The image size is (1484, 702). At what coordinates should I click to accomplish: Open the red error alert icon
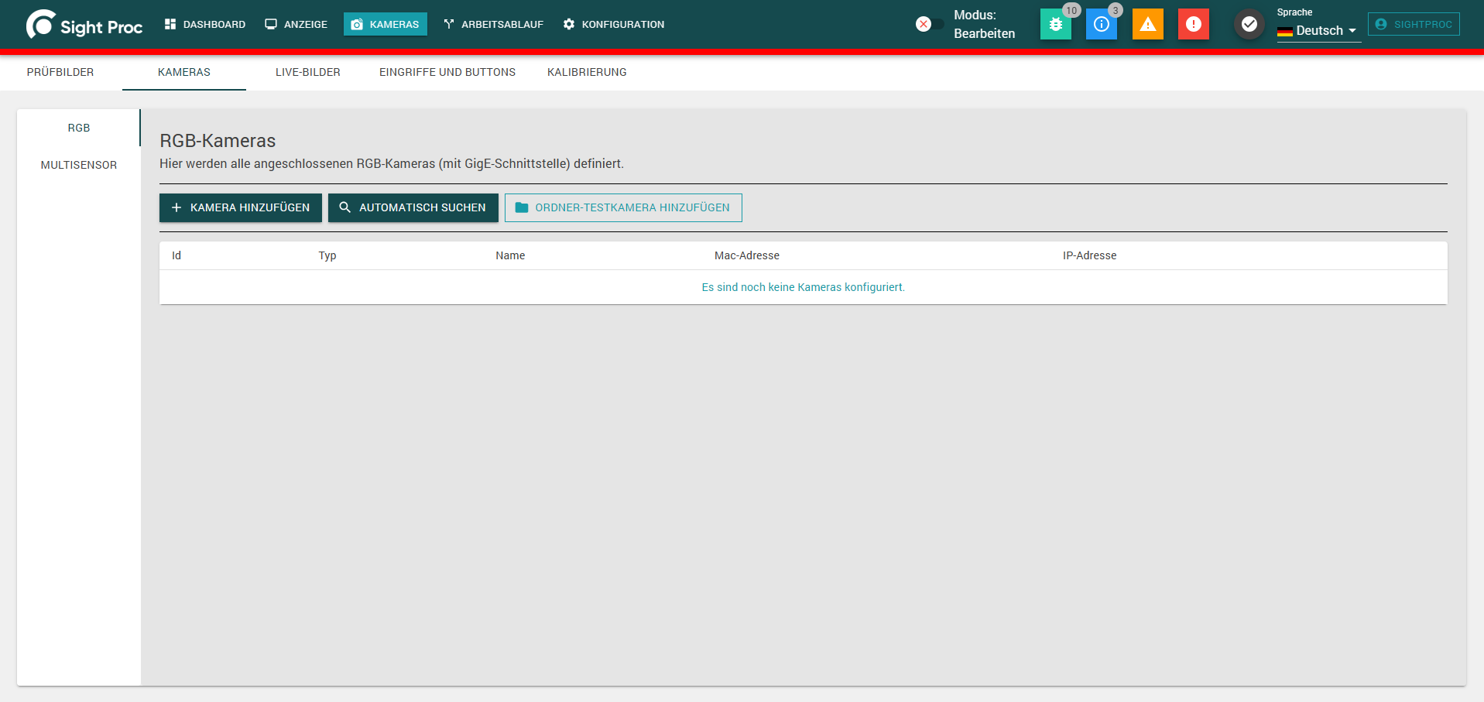[x=1193, y=25]
